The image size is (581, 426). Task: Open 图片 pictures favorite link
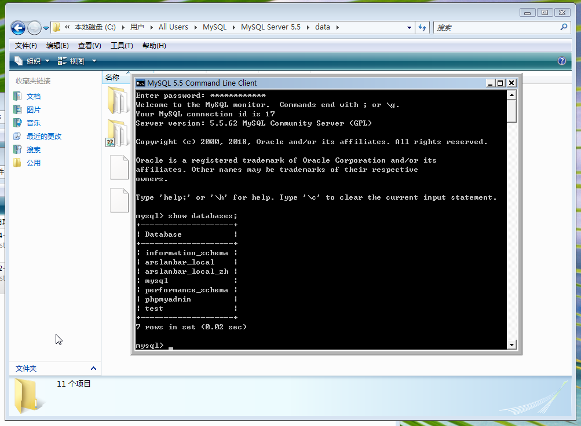(34, 110)
